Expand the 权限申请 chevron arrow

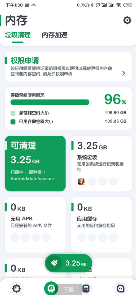(x=124, y=73)
